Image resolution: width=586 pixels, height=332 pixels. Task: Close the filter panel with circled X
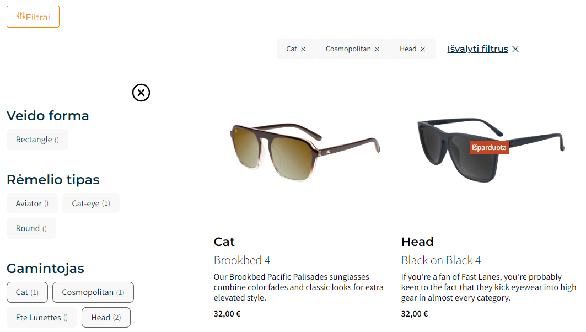(x=141, y=93)
